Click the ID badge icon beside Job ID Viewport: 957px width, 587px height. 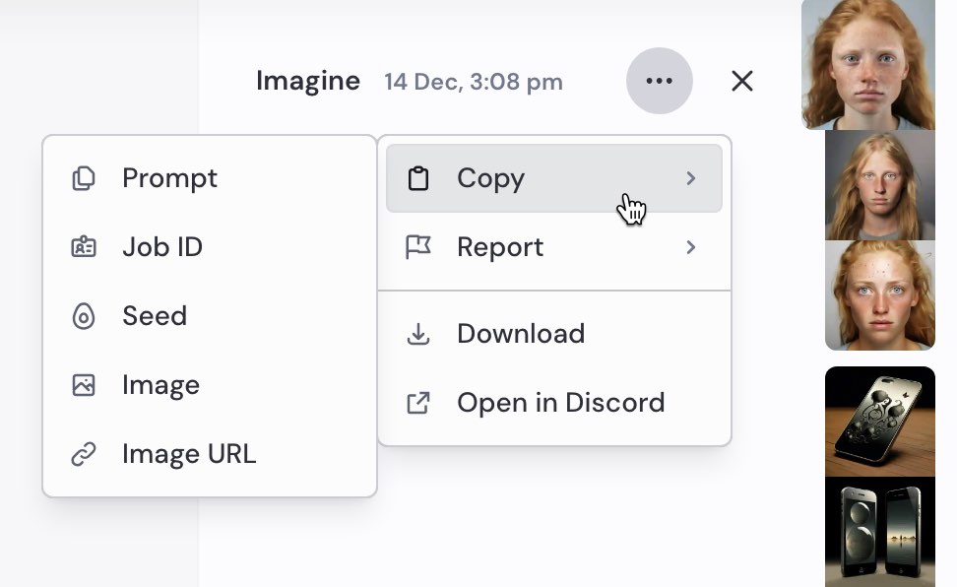coord(84,247)
